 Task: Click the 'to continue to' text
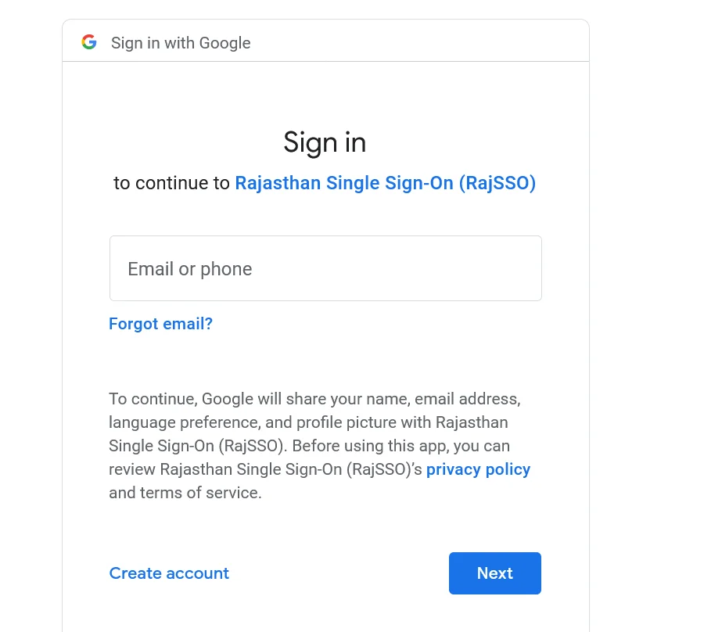[171, 183]
